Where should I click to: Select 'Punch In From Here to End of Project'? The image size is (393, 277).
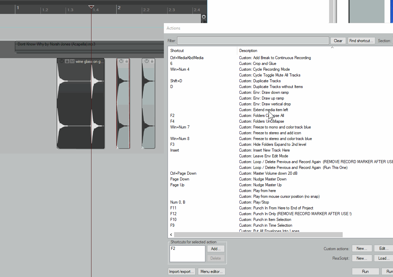pyautogui.click(x=276, y=208)
